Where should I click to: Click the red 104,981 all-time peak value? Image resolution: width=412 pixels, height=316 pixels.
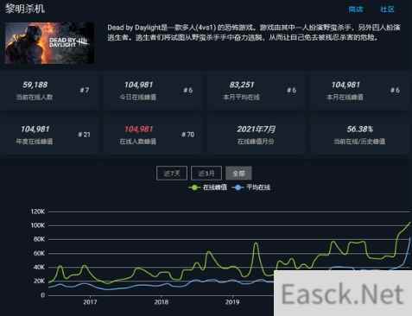138,130
